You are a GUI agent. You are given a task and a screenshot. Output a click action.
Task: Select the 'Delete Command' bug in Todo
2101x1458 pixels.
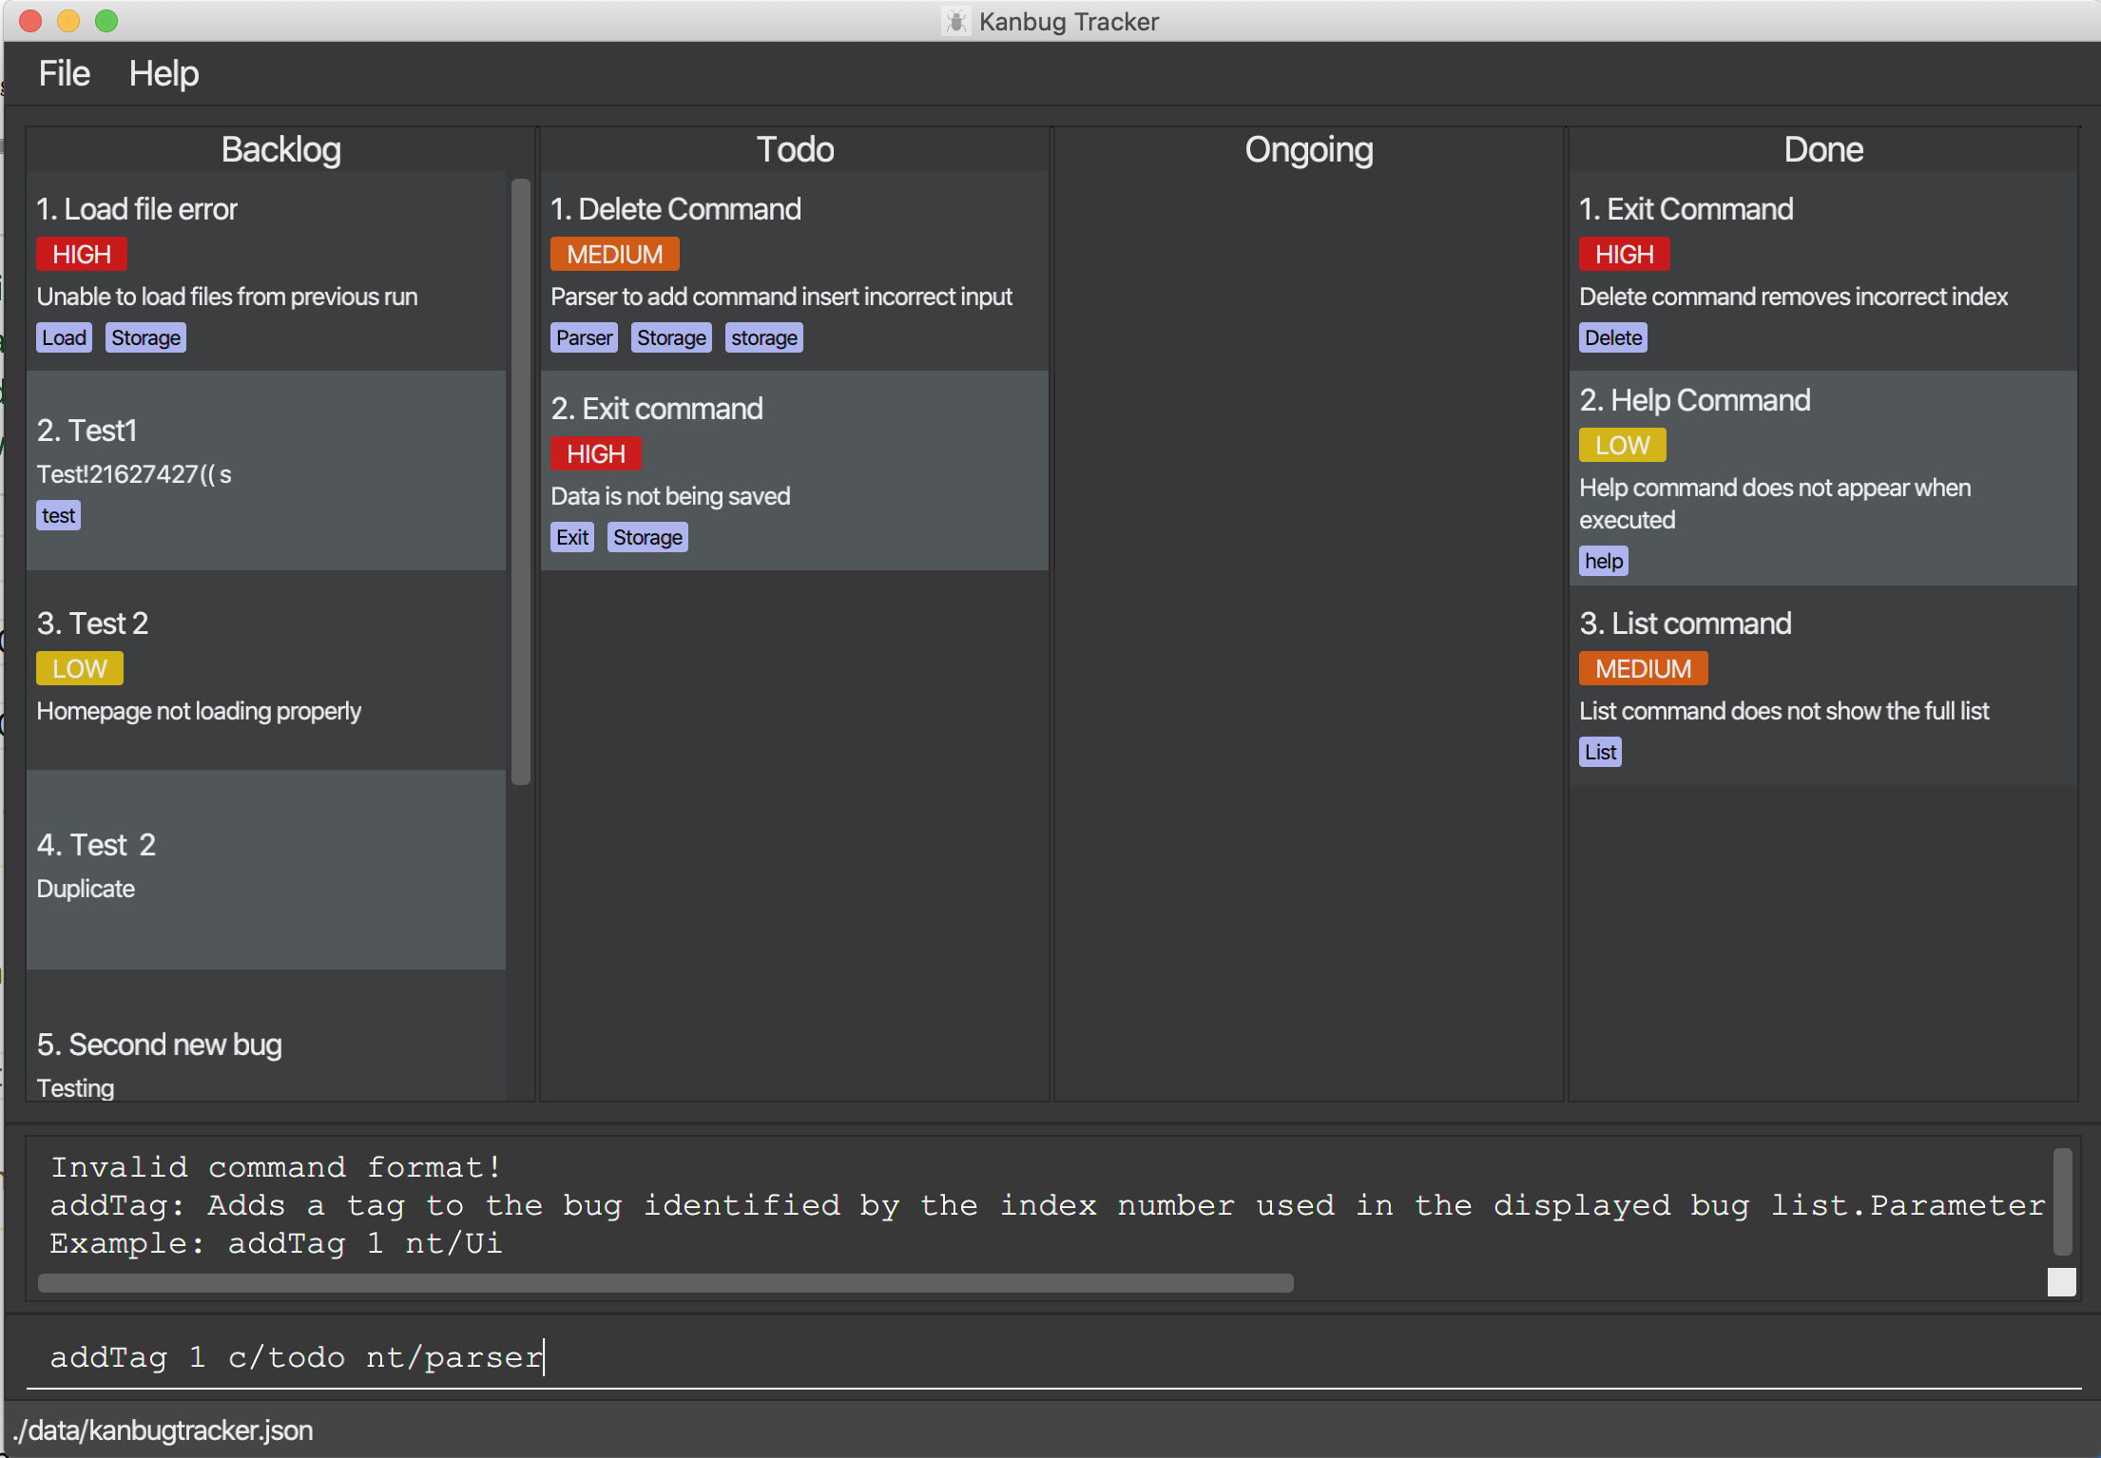point(795,271)
